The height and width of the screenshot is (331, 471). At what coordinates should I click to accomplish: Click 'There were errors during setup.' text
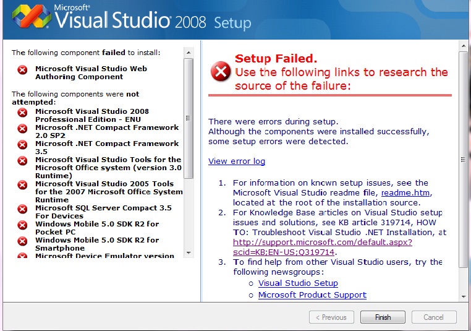tap(273, 121)
